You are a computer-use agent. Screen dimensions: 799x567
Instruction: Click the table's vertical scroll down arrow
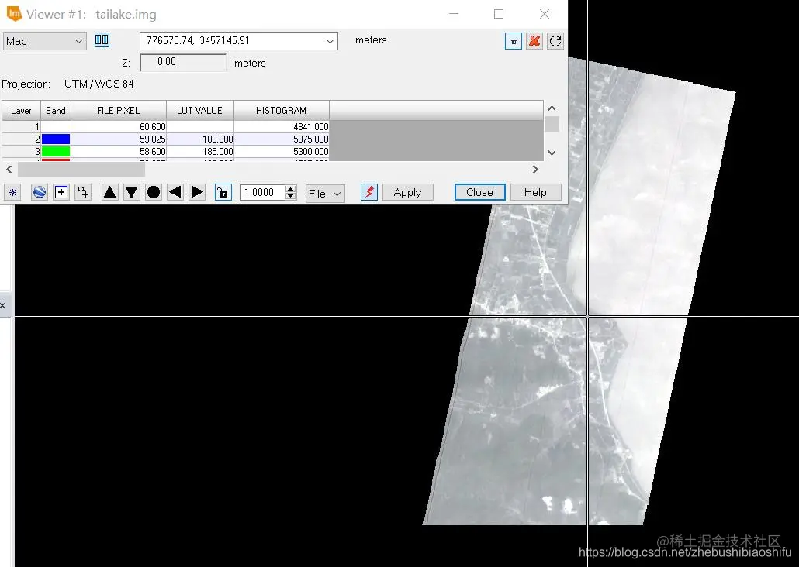point(552,153)
